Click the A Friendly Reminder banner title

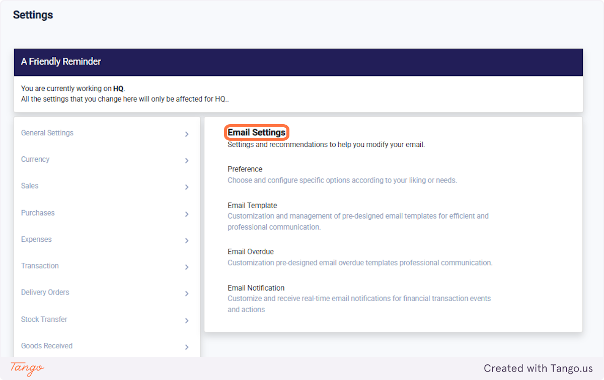coord(61,62)
